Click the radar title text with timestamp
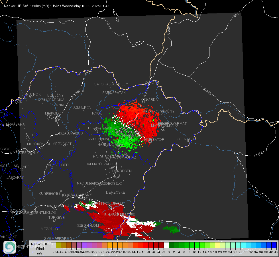This screenshot has width=279, height=257. coord(57,6)
